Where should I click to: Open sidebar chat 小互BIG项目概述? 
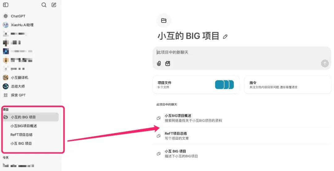(24, 126)
